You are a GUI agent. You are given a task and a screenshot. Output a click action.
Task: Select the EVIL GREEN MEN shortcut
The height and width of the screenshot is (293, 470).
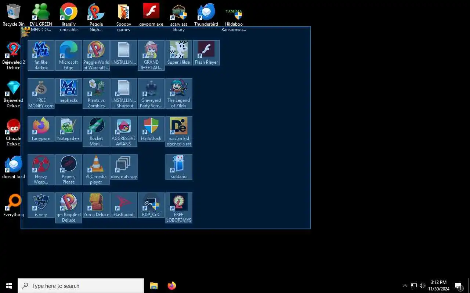[41, 18]
